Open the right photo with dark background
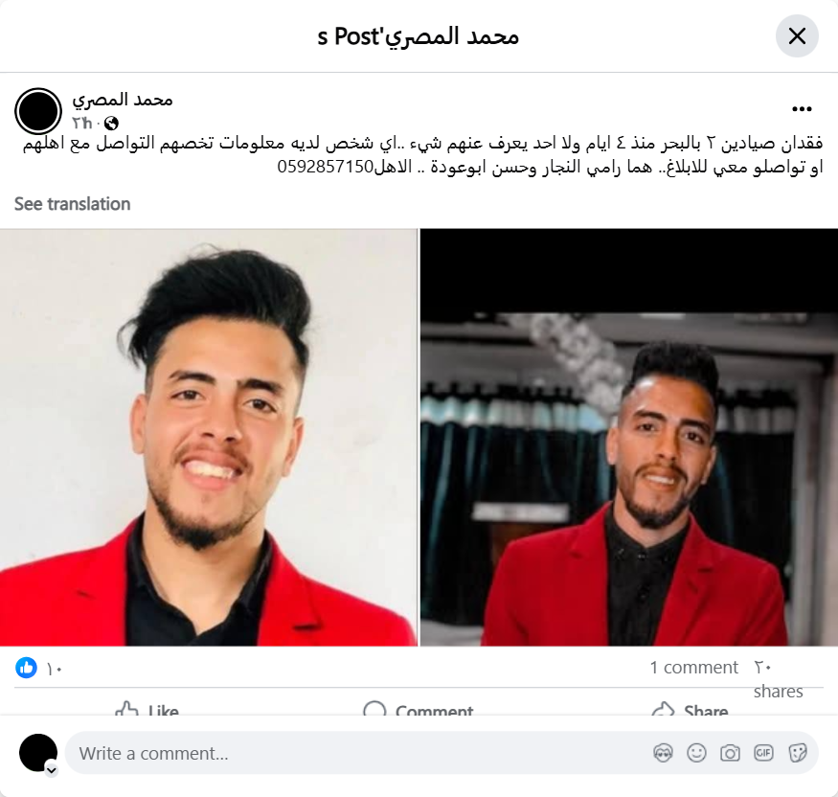The image size is (838, 797). [629, 437]
